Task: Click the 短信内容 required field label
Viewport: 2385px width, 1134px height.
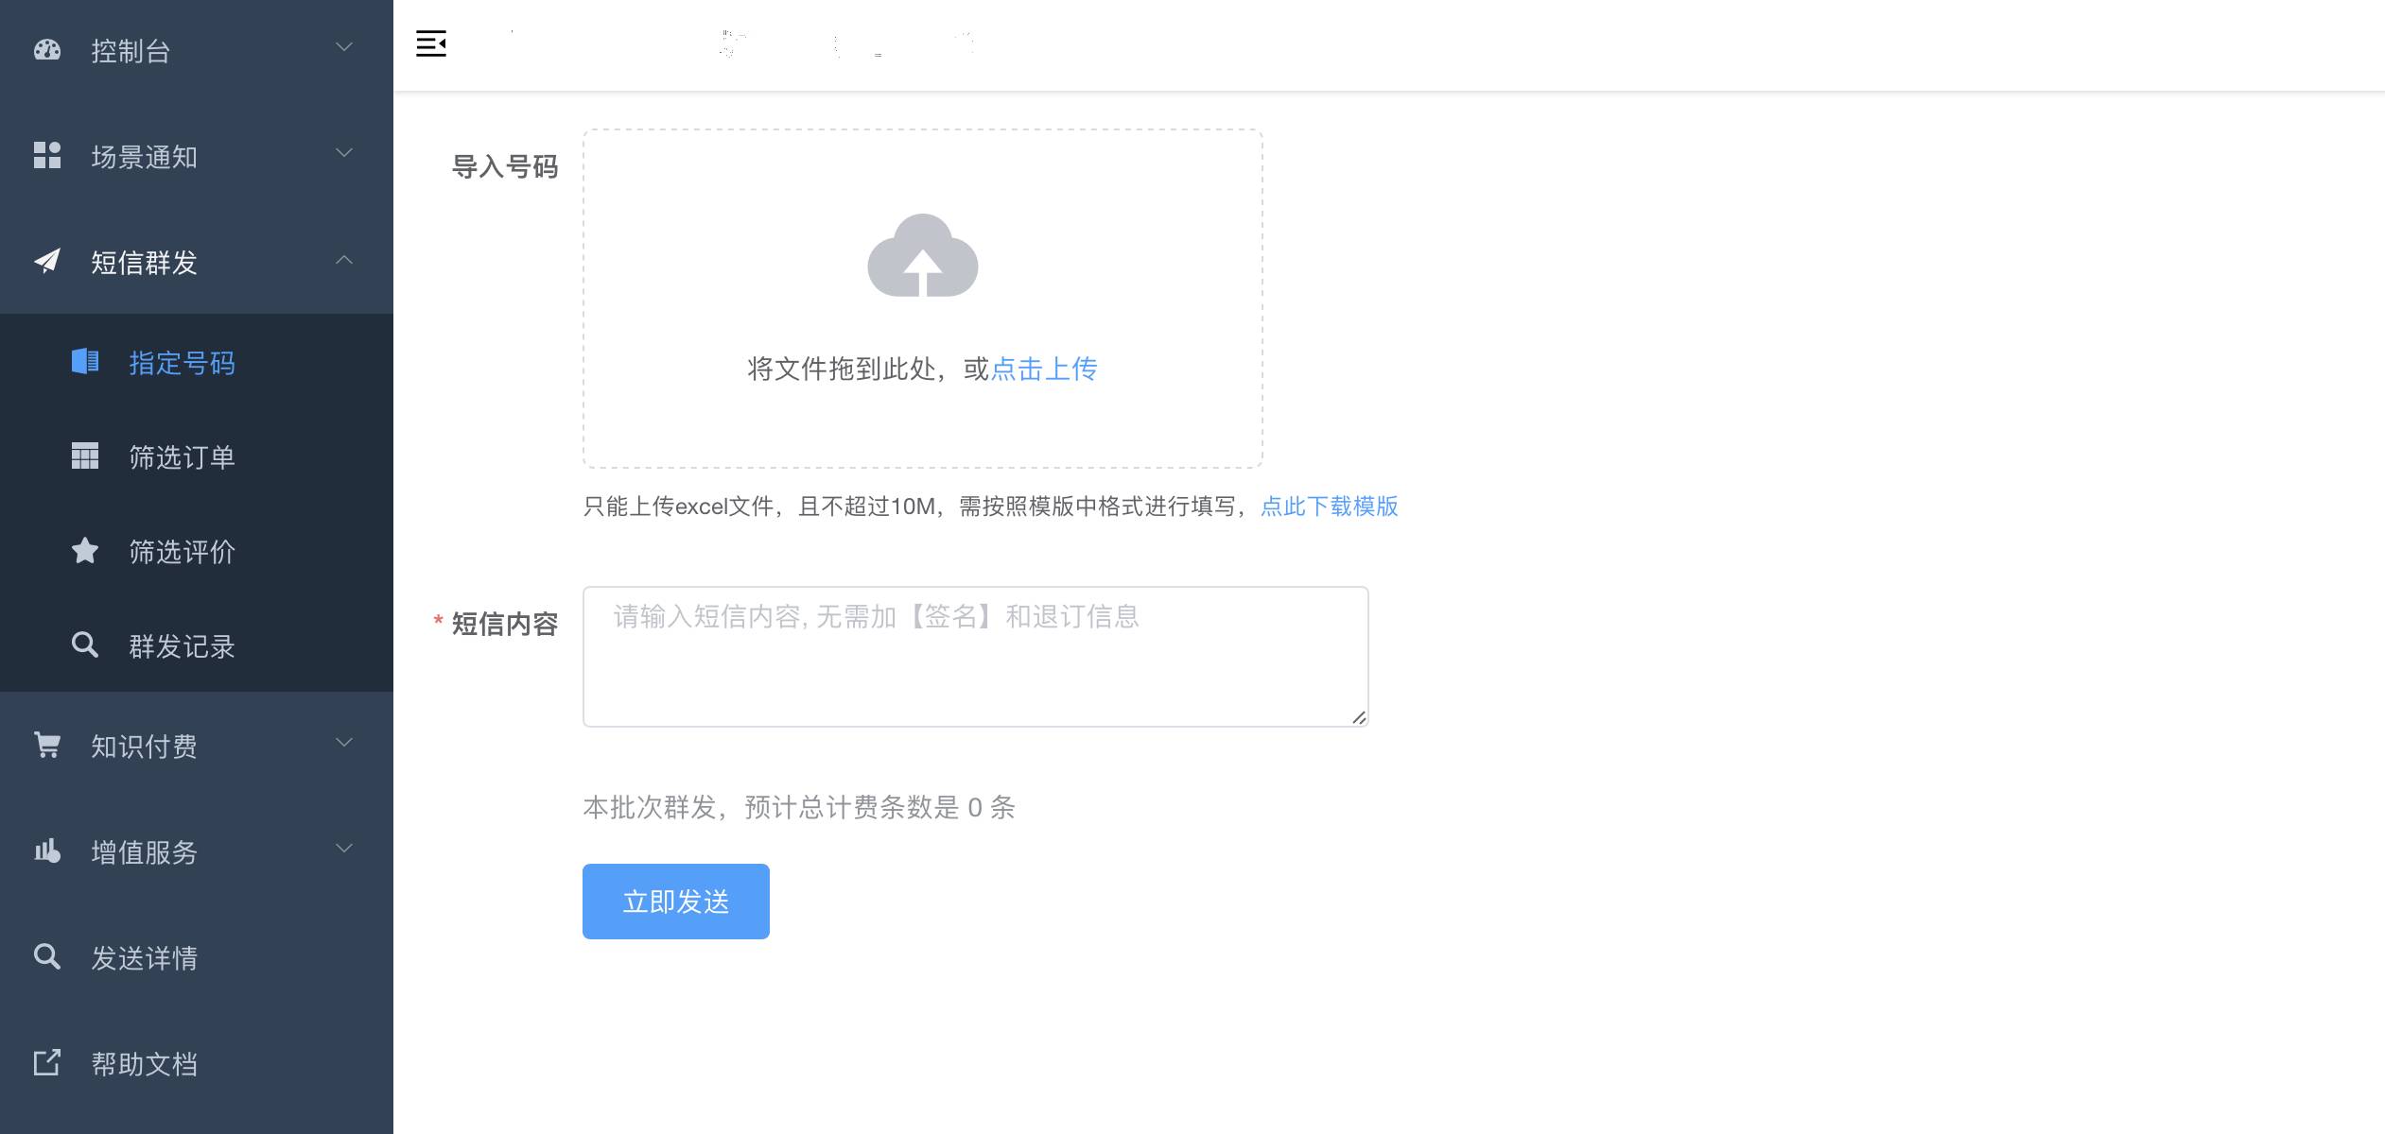Action: [505, 624]
